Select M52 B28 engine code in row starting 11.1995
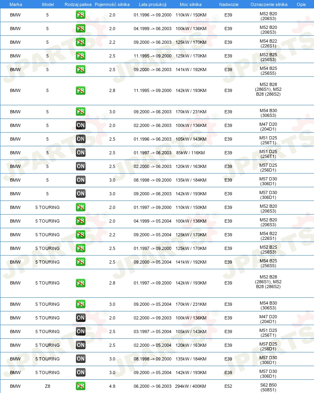 [x=268, y=89]
